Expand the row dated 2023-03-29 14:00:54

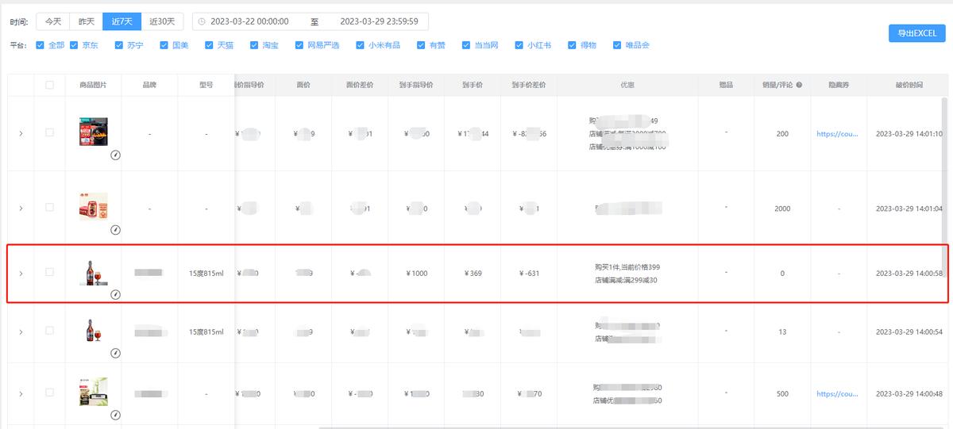coord(21,332)
